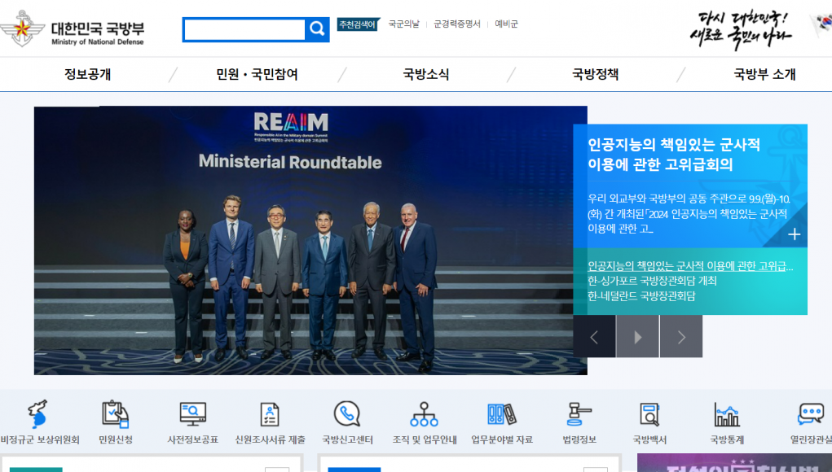Select the 신원조사서류 제출 document icon
Image resolution: width=832 pixels, height=472 pixels.
(x=270, y=414)
